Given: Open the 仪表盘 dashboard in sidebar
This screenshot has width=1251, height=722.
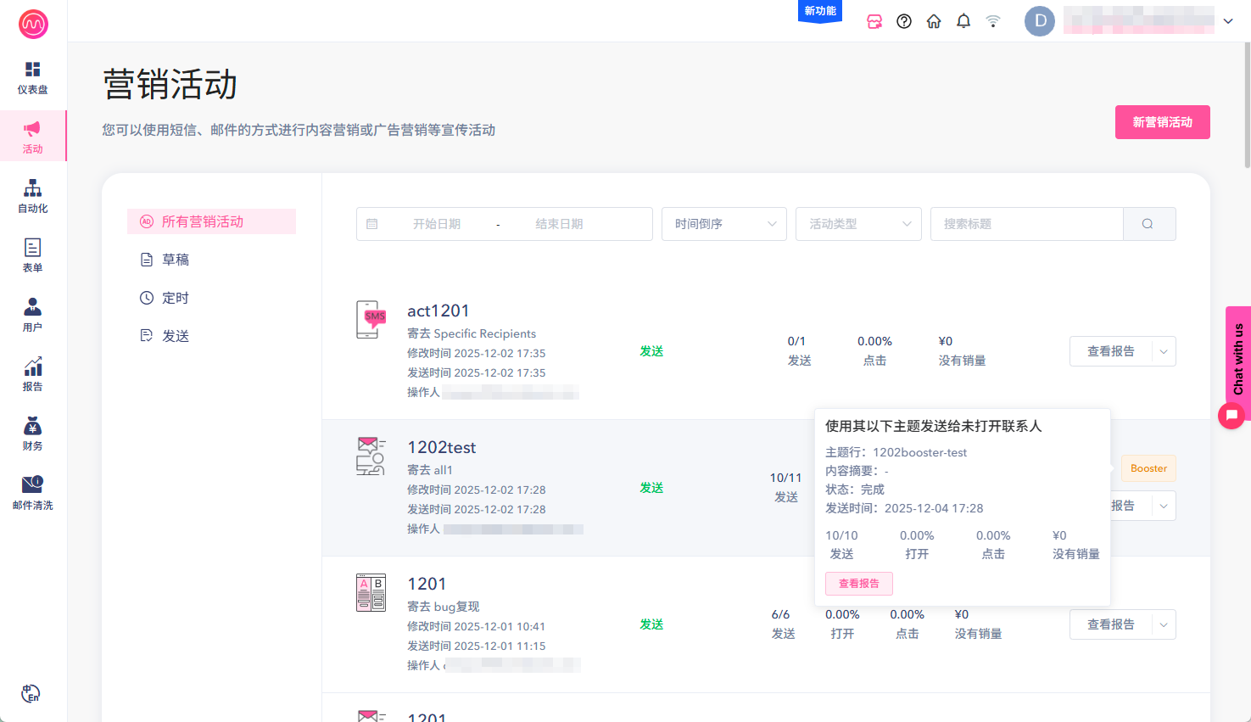Looking at the screenshot, I should (x=32, y=77).
